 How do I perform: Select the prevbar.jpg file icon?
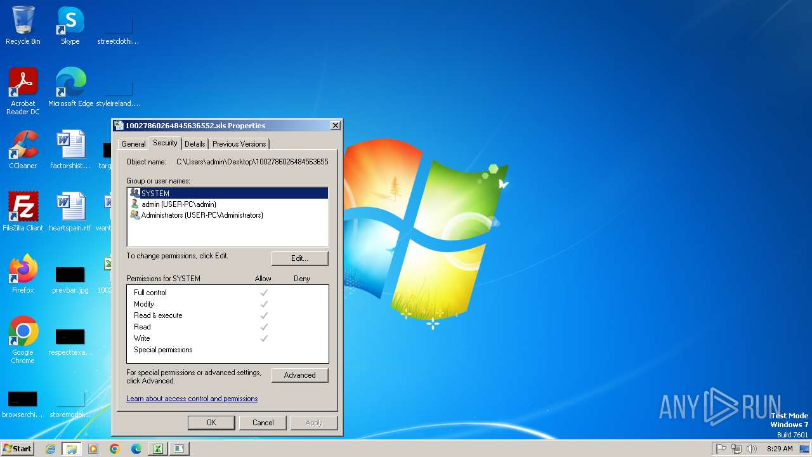coord(70,279)
